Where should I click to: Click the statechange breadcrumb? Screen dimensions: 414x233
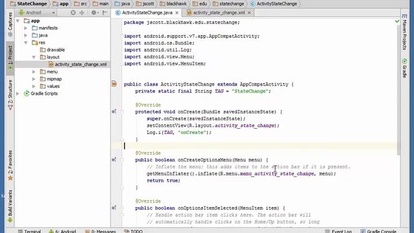click(x=228, y=4)
